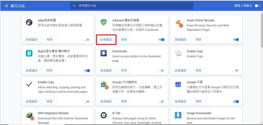
Task: Open 詳細資訊 on Enable Copy checkmark card
Action: (32, 102)
